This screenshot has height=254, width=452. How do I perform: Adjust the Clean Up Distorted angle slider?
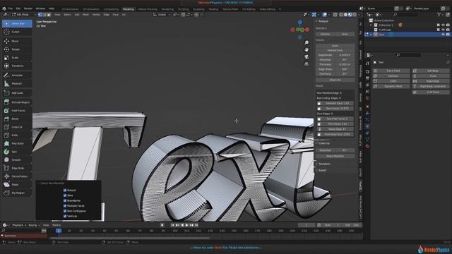pyautogui.click(x=335, y=150)
